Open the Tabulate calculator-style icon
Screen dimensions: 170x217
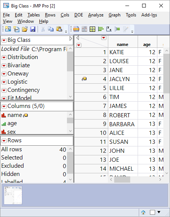tap(84, 29)
